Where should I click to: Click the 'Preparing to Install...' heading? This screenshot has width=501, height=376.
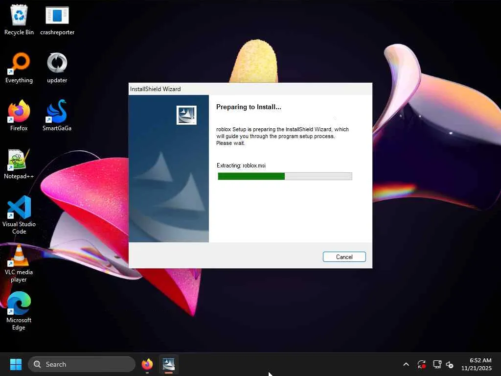tap(249, 107)
